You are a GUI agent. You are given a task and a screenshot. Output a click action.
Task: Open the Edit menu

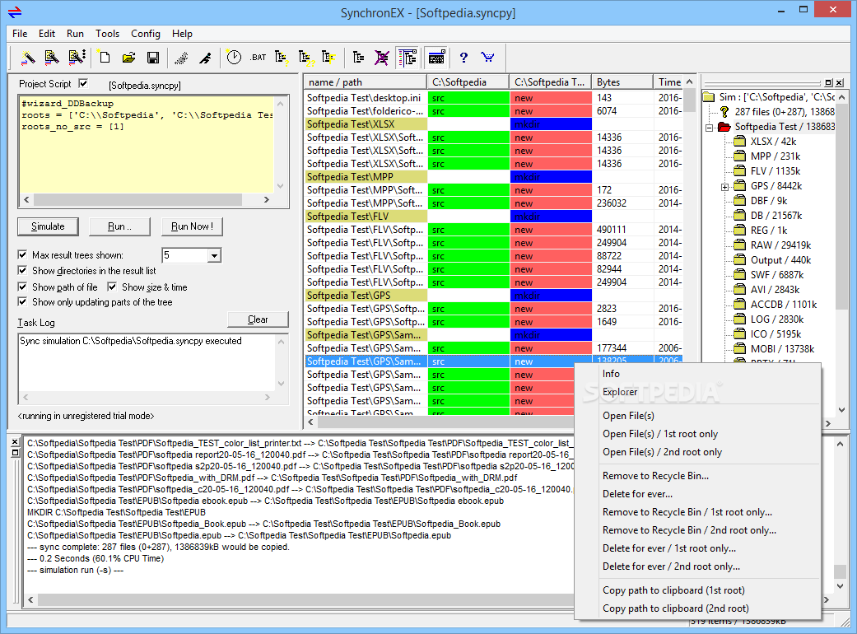[47, 34]
